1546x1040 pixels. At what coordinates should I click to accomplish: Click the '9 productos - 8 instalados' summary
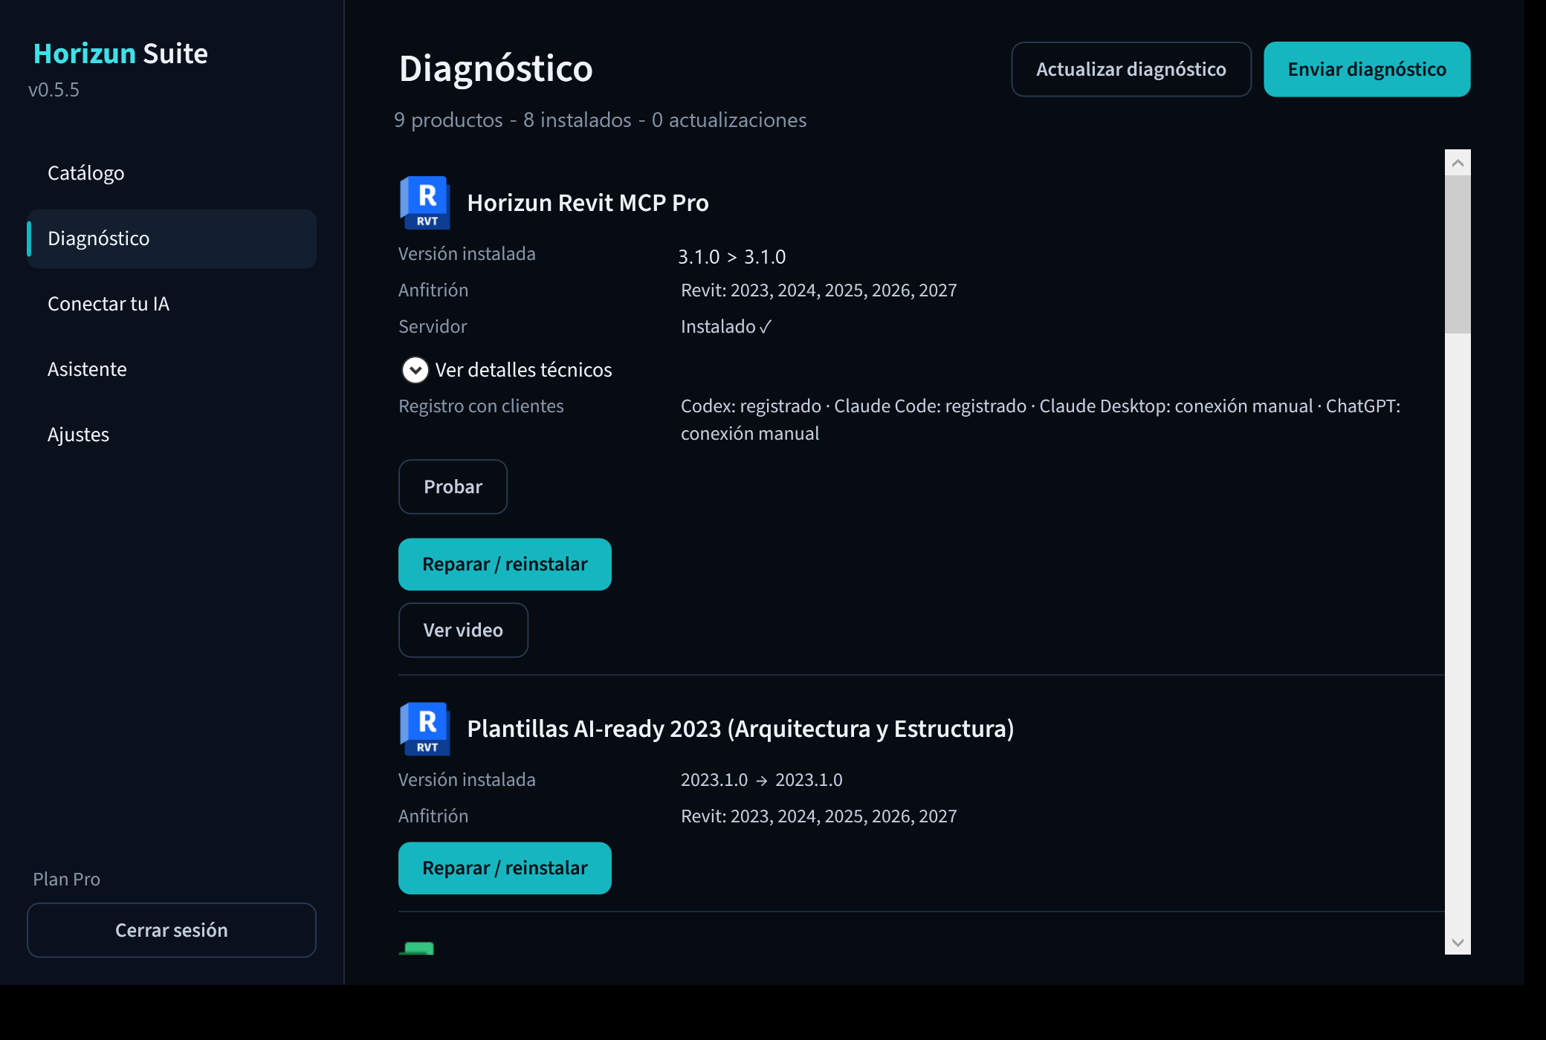pyautogui.click(x=600, y=120)
